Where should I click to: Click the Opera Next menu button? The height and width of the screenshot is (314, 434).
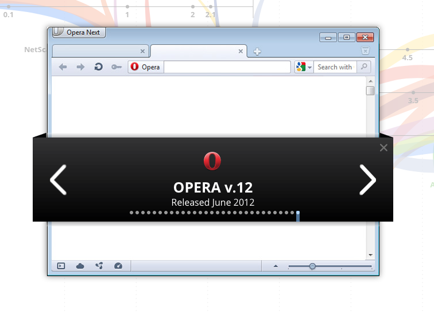(79, 33)
